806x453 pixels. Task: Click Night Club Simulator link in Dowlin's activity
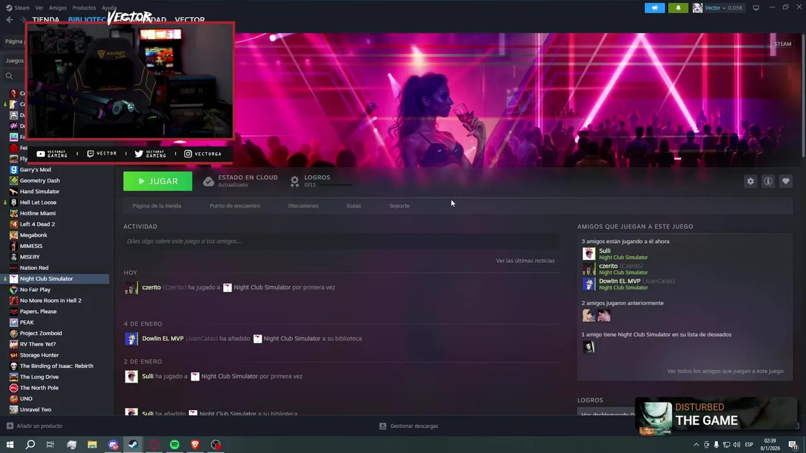(292, 338)
